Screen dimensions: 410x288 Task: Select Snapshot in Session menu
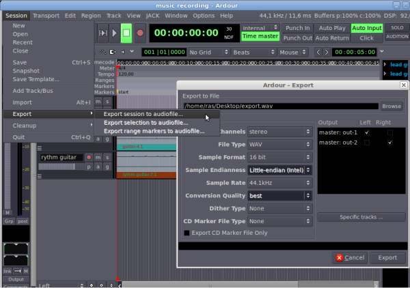click(x=49, y=71)
